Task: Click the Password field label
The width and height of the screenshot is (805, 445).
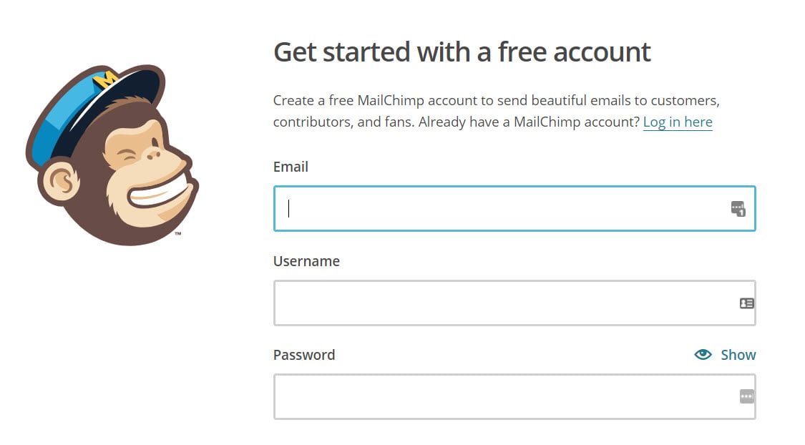Action: (x=304, y=355)
